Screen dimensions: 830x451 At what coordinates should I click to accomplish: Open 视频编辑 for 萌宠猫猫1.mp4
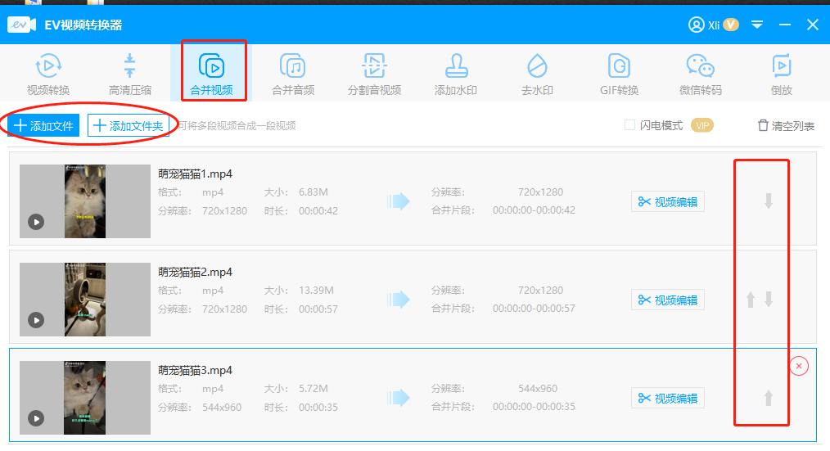point(667,201)
